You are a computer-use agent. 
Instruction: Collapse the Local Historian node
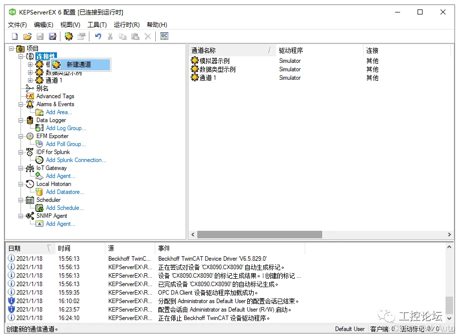[x=20, y=184]
